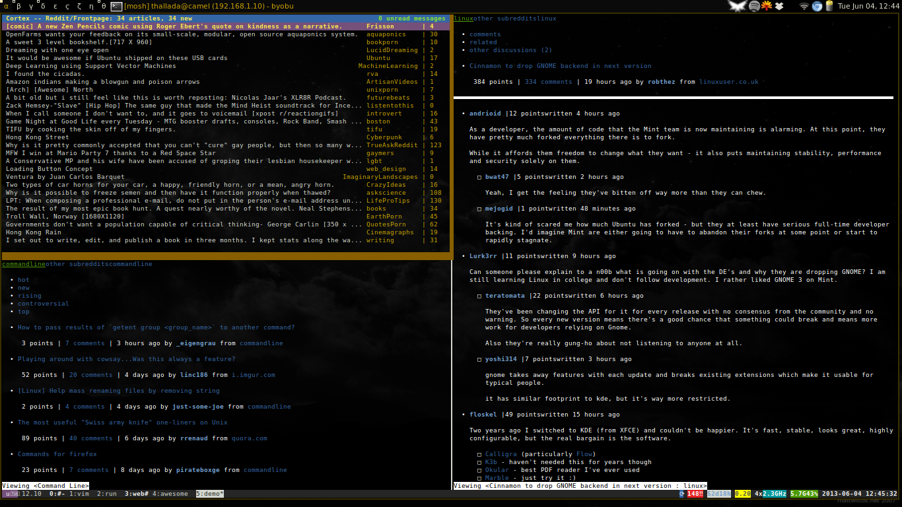Switch to the 1:vim tag
902x507 pixels.
click(x=79, y=493)
